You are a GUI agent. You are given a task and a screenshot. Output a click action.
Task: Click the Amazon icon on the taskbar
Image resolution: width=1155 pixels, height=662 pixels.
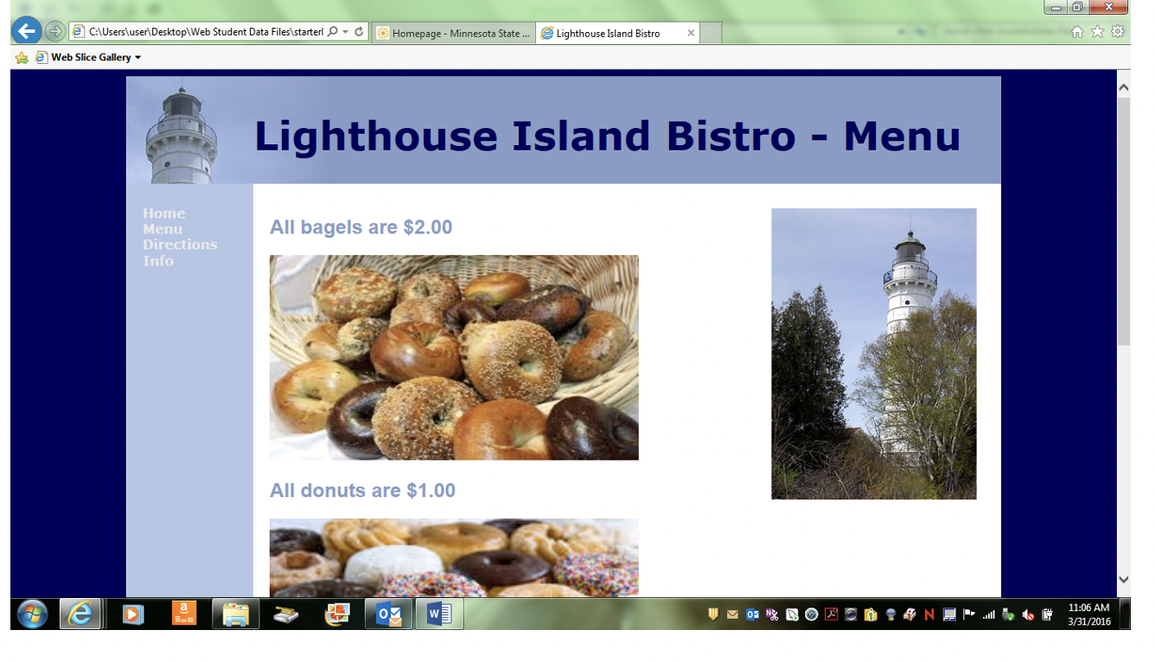click(184, 614)
